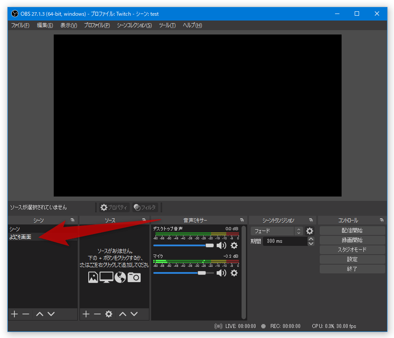This screenshot has width=394, height=338.
Task: Add a new scene with plus
Action: point(14,314)
